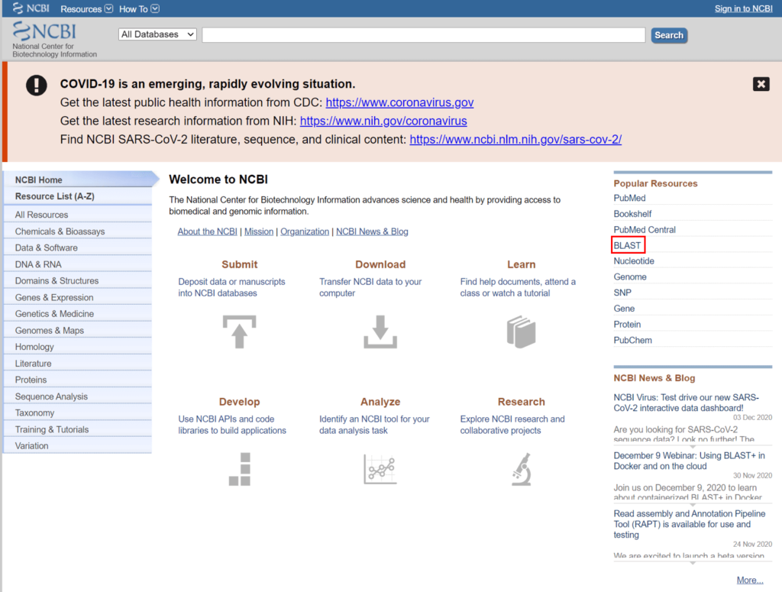Open Literature category in sidebar
This screenshot has width=782, height=592.
pyautogui.click(x=78, y=364)
